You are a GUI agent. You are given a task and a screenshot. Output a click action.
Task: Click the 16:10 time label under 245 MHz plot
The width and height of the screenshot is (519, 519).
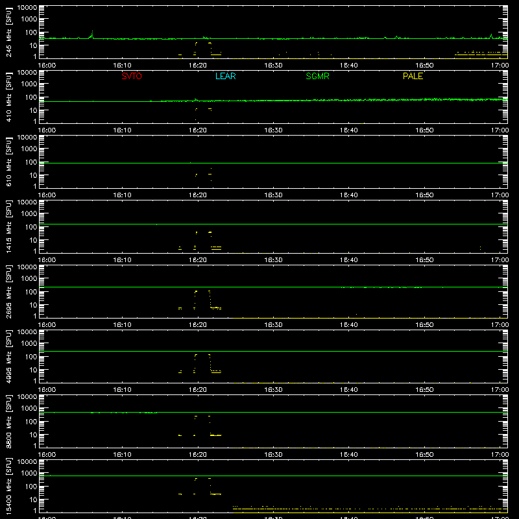click(122, 66)
